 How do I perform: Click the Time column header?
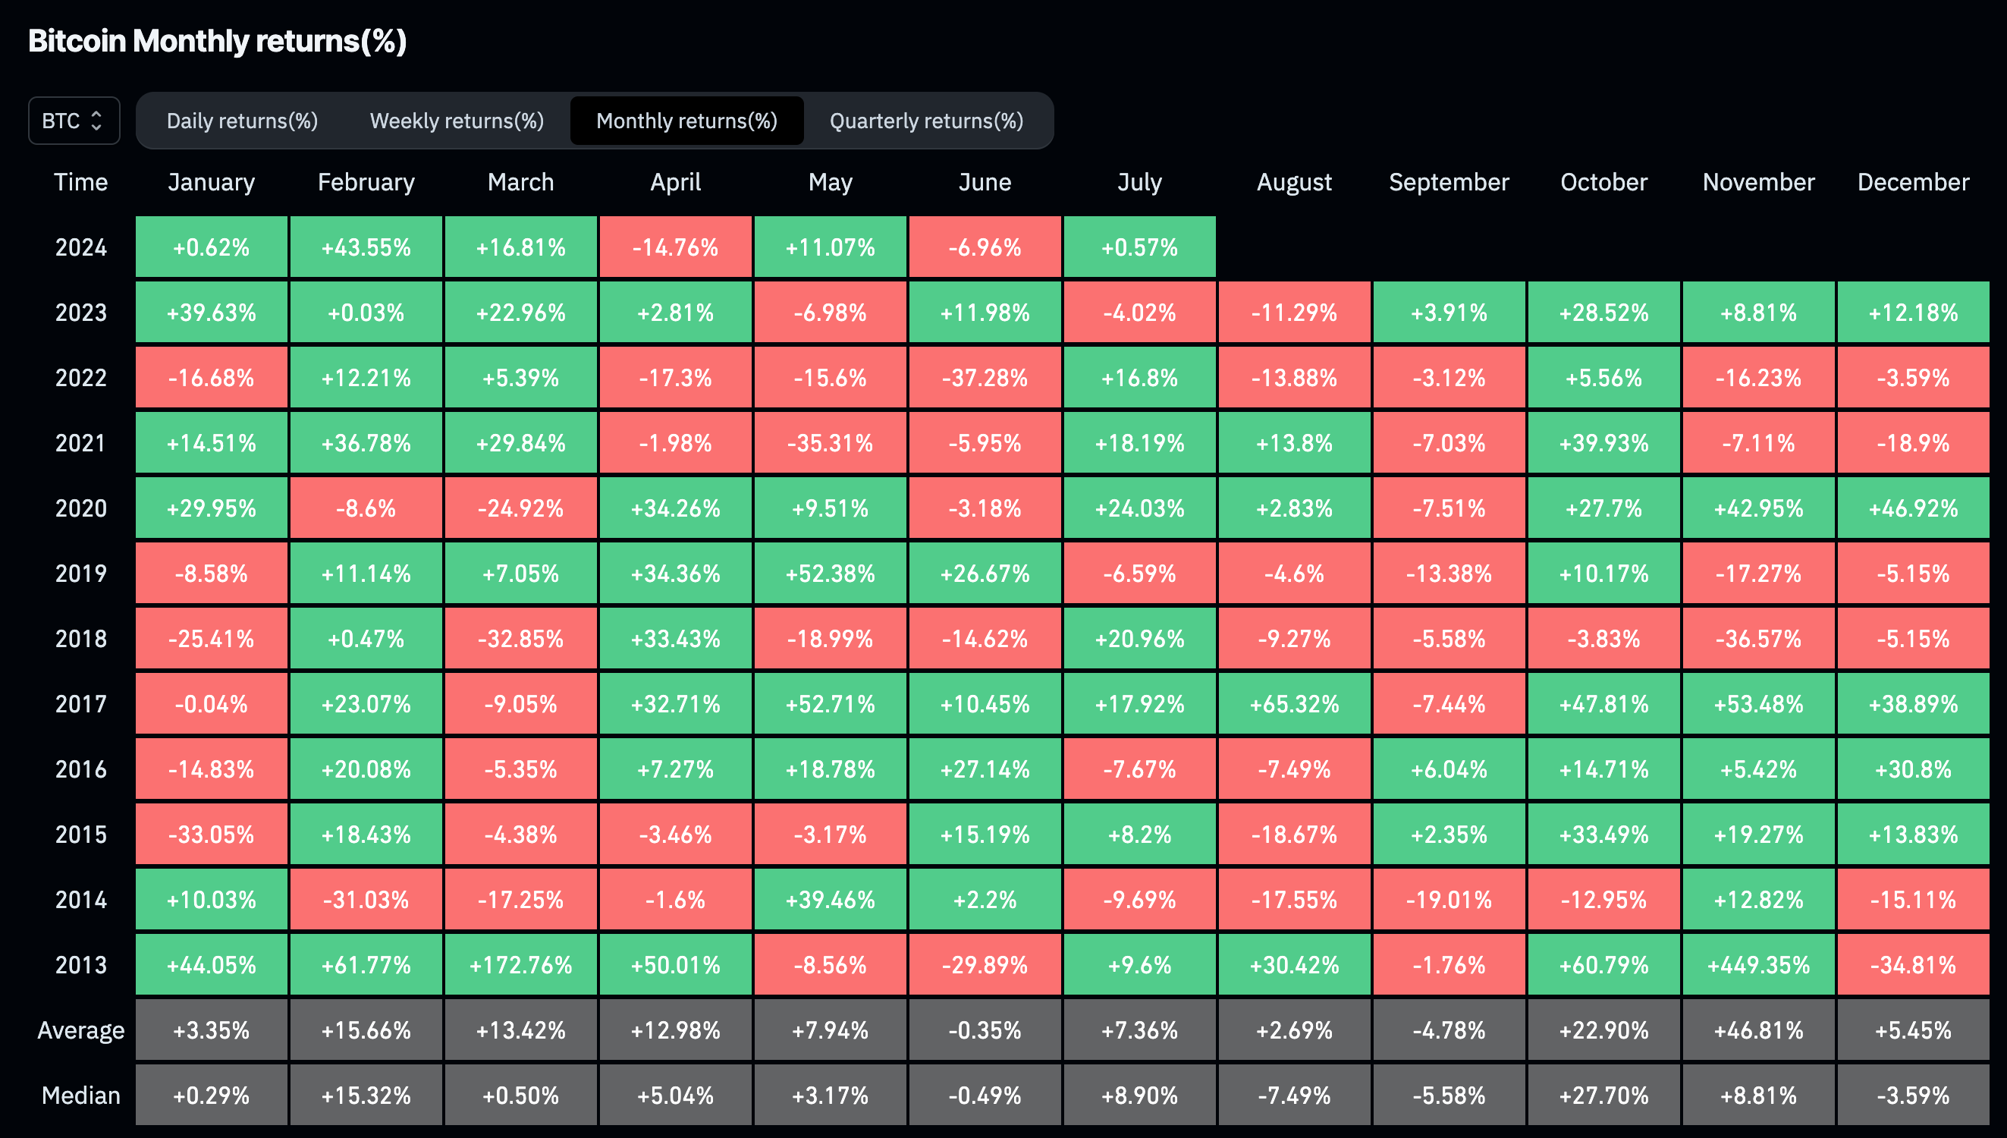tap(80, 182)
